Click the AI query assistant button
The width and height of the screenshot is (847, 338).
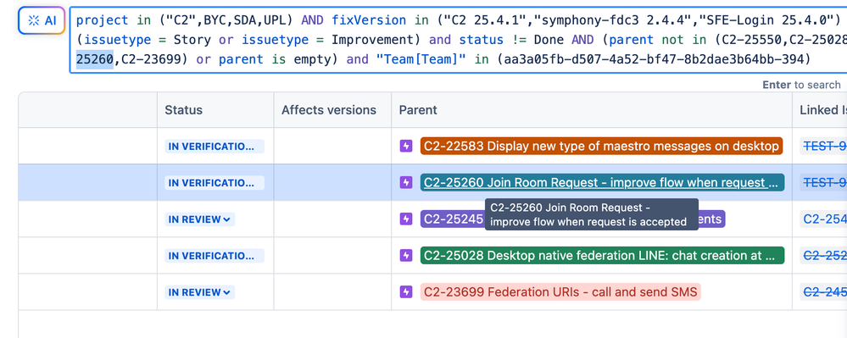click(x=42, y=20)
